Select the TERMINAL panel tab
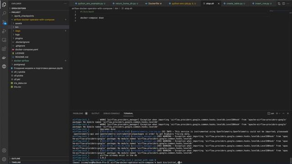Screen dimensions: 292x164 click(x=128, y=113)
